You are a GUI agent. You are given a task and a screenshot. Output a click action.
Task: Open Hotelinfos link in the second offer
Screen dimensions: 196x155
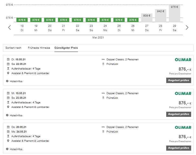coord(16,115)
